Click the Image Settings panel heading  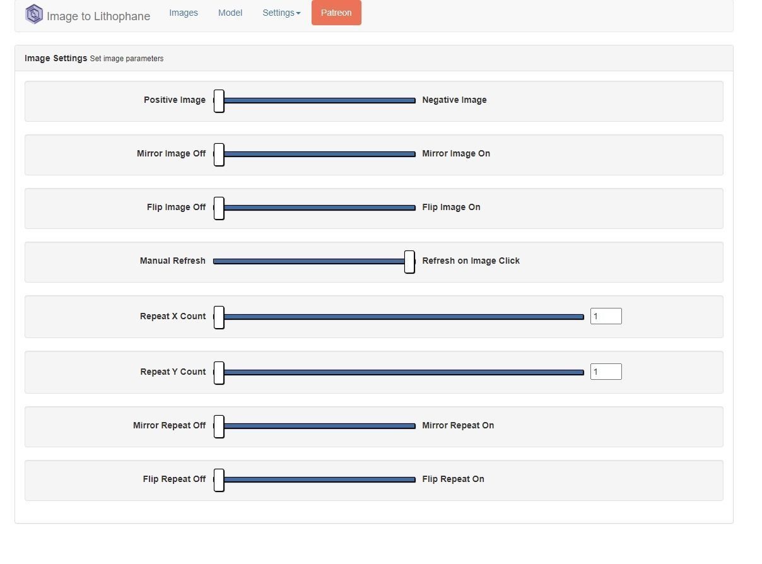click(56, 58)
